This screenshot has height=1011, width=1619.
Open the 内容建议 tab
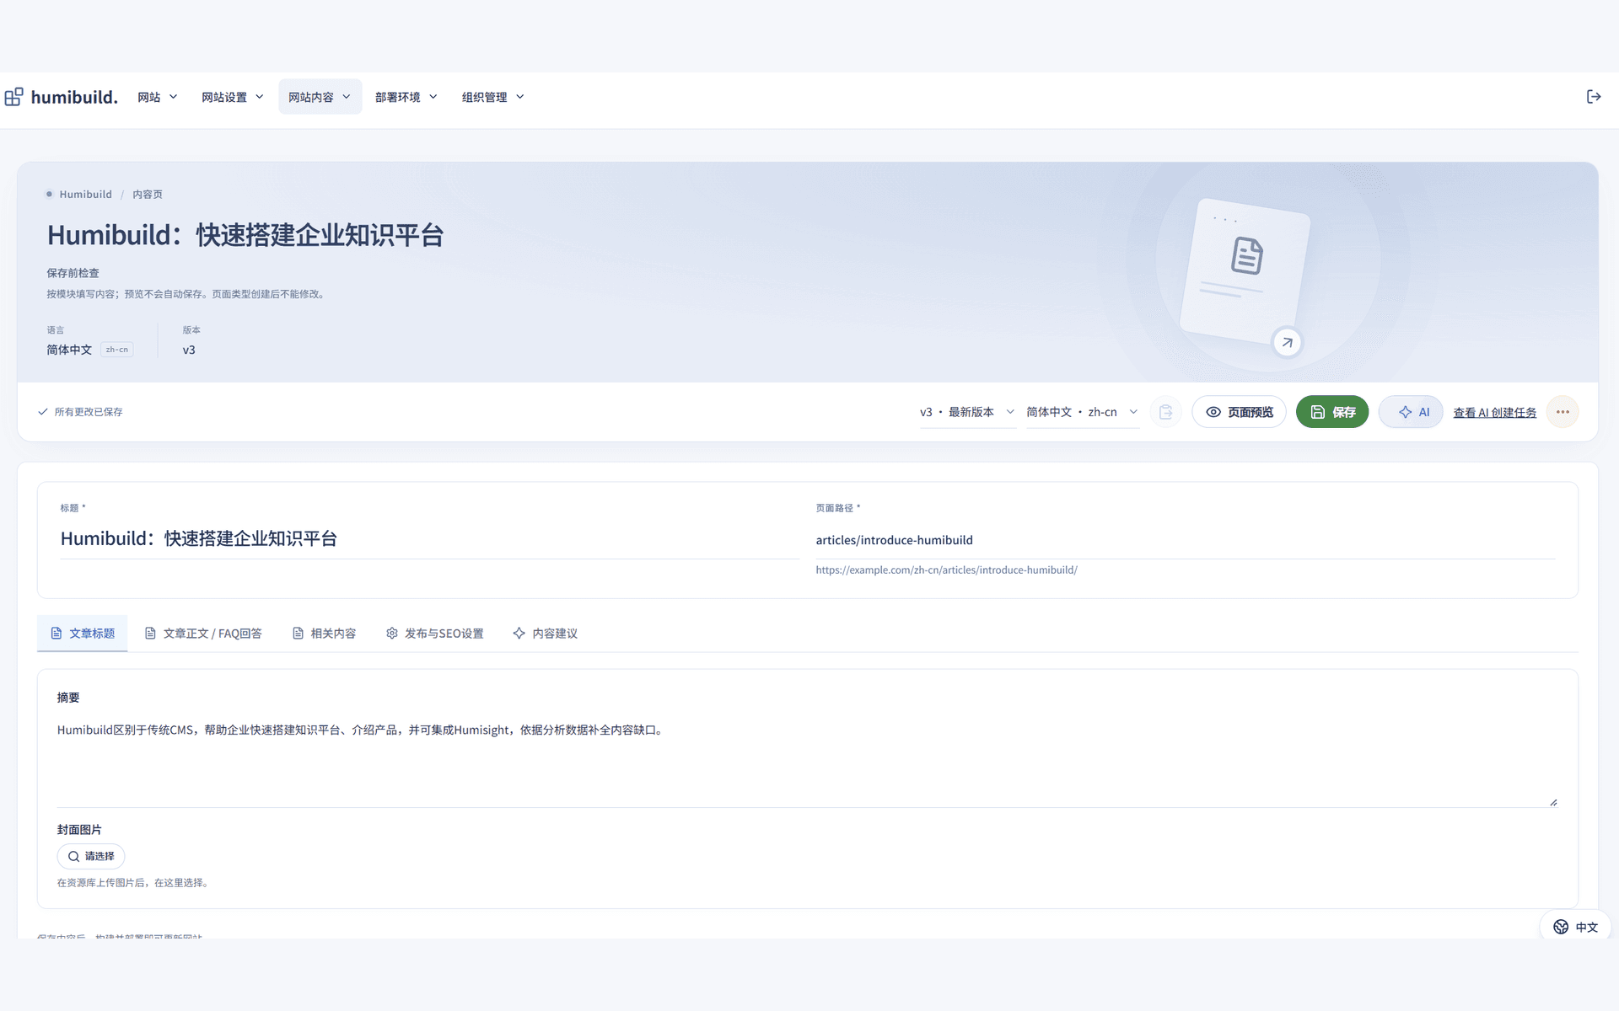[546, 634]
